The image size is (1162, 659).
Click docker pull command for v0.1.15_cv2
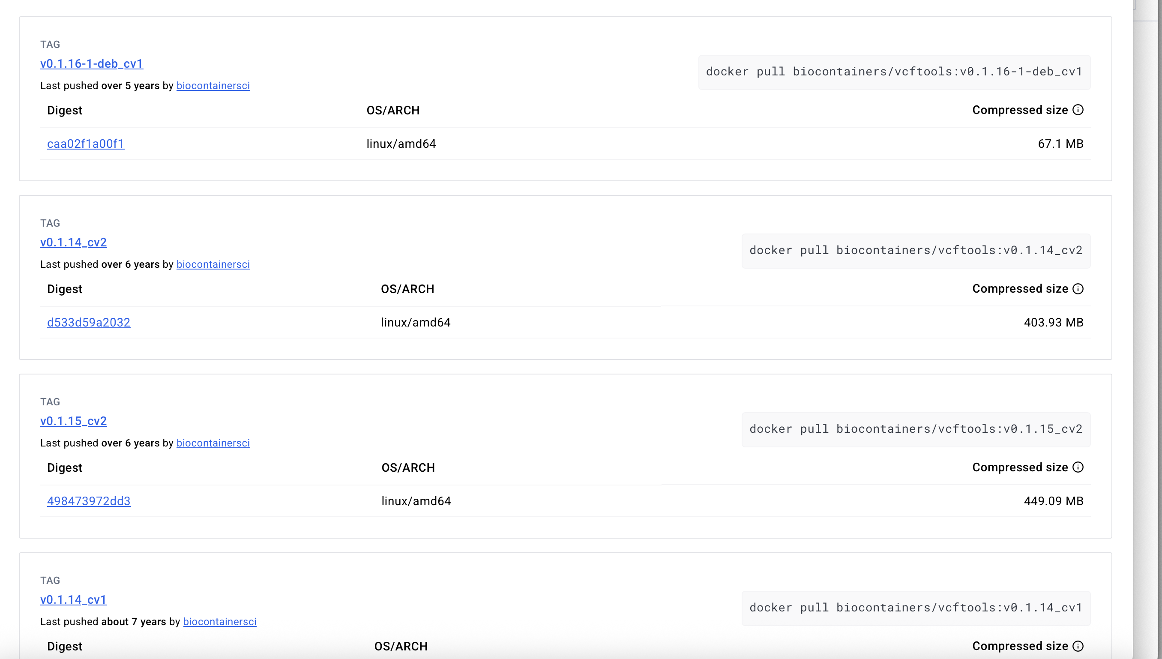(915, 429)
